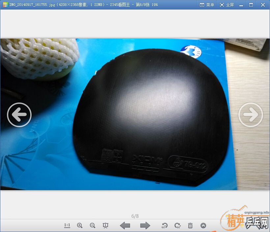Image resolution: width=270 pixels, height=232 pixels.
Task: Go to next image using the toolbar arrow
Action: [x=145, y=225]
